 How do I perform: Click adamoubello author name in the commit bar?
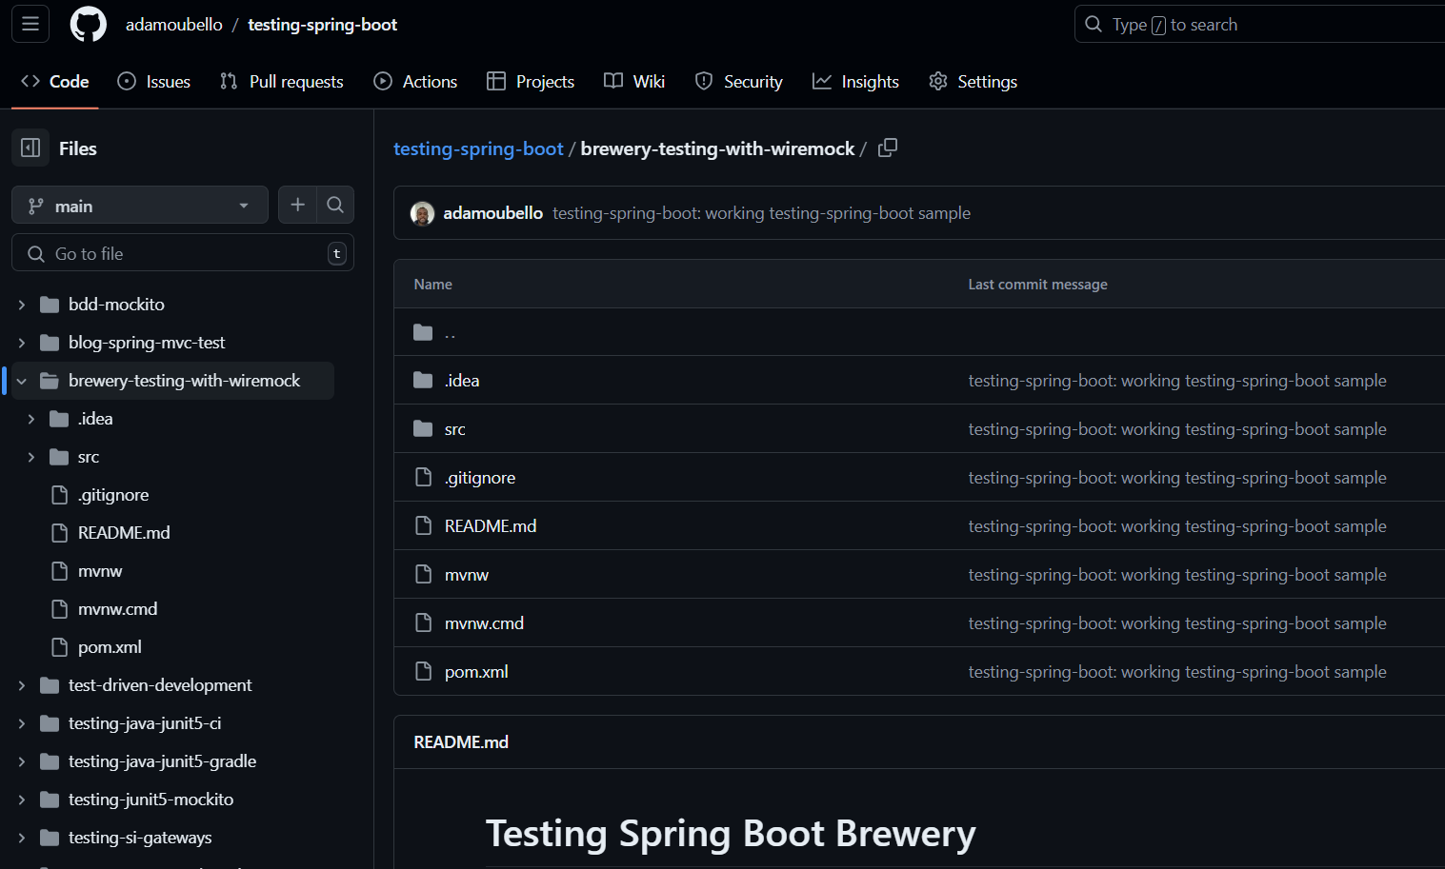(x=492, y=213)
